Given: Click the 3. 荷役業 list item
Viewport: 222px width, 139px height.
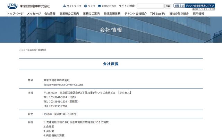Looking at the screenshot, I should (x=49, y=131).
